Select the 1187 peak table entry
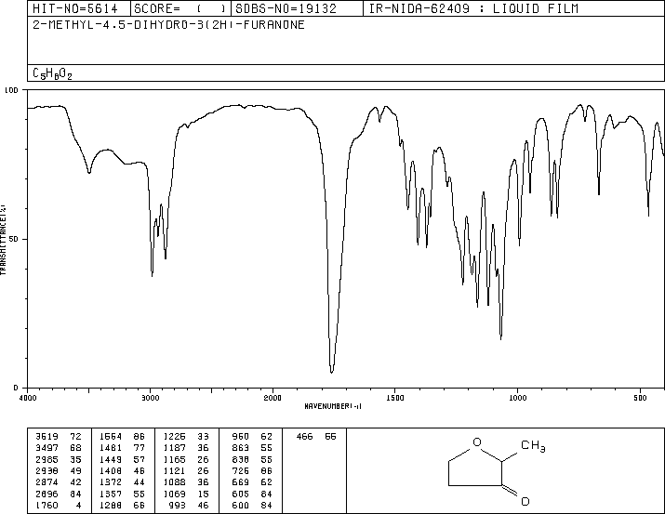 coord(186,448)
